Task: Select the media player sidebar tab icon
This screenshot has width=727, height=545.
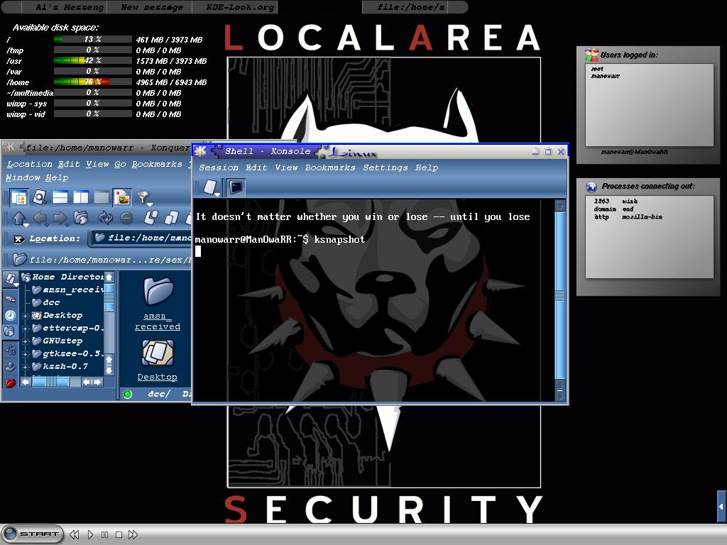Action: click(x=10, y=351)
